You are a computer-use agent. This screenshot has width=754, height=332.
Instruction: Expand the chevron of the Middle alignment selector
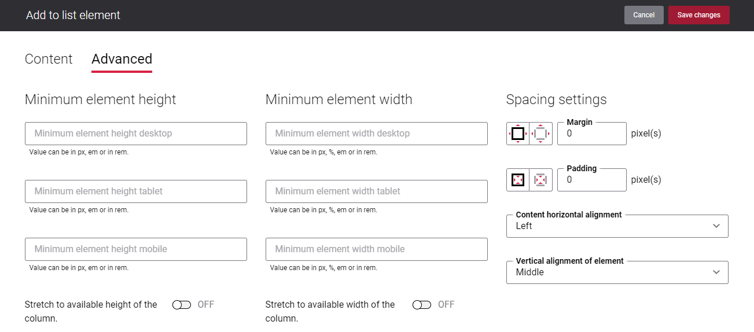click(x=716, y=272)
